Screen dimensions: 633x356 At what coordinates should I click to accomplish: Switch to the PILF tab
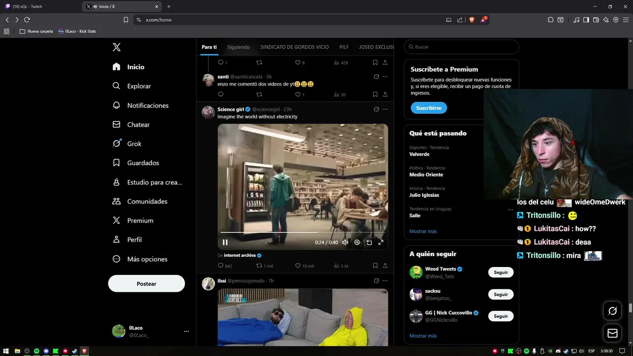(344, 47)
